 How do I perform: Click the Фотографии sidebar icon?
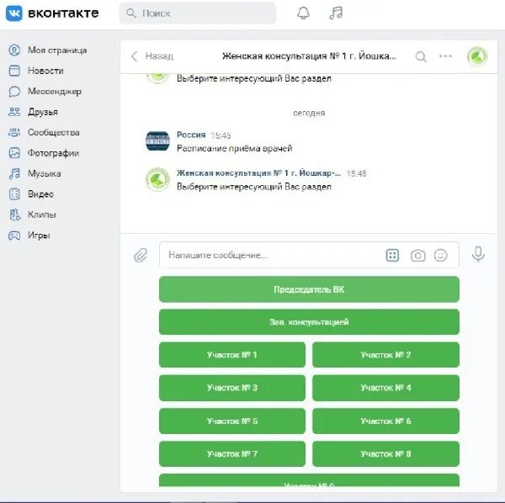[x=14, y=153]
